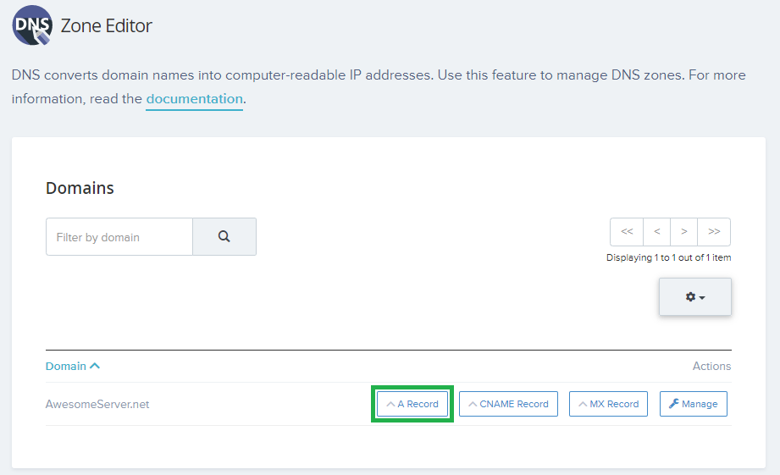Add an MX Record for AwesomeServer.net
780x475 pixels.
608,404
